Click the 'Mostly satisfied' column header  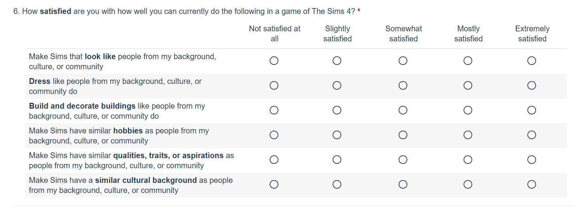click(468, 34)
